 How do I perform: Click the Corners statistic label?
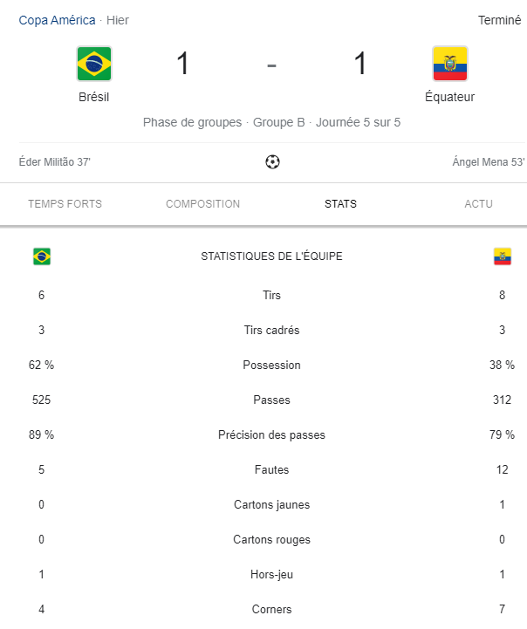[x=271, y=609]
